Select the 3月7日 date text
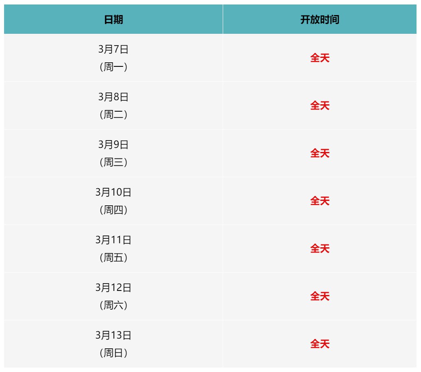 click(x=114, y=50)
